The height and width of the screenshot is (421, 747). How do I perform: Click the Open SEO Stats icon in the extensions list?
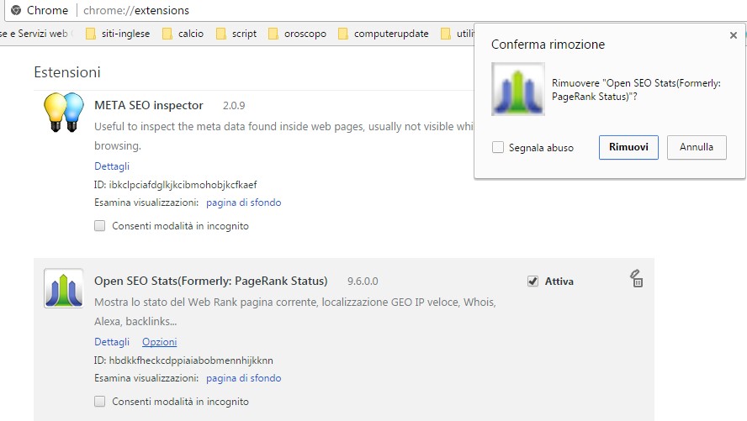click(x=64, y=288)
